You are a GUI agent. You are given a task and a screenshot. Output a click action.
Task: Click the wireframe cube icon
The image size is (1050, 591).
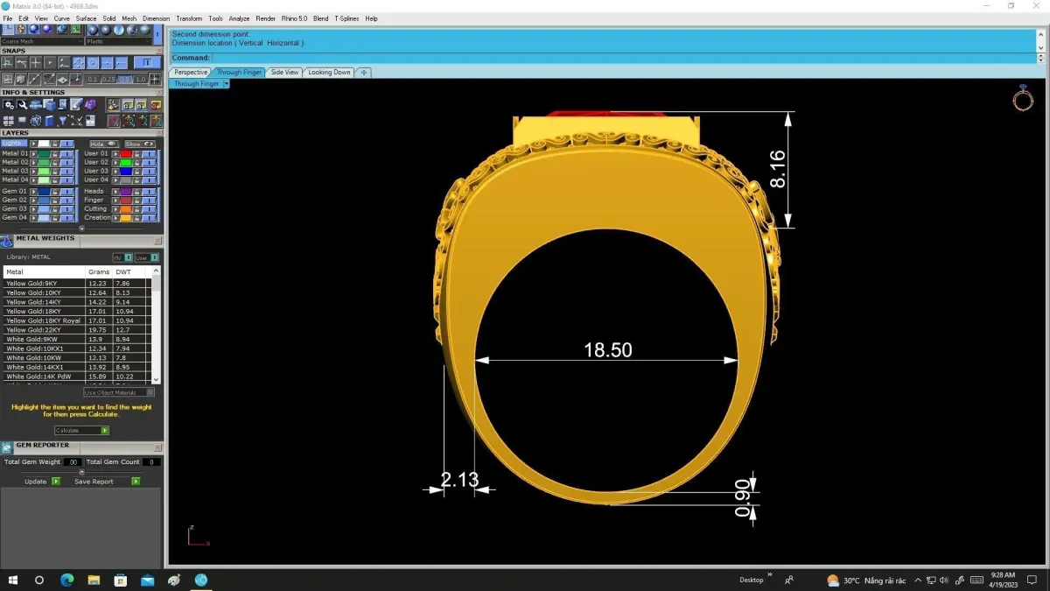(36, 121)
